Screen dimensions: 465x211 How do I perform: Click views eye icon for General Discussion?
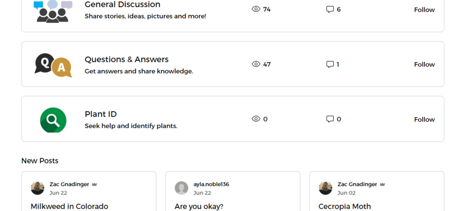(256, 9)
